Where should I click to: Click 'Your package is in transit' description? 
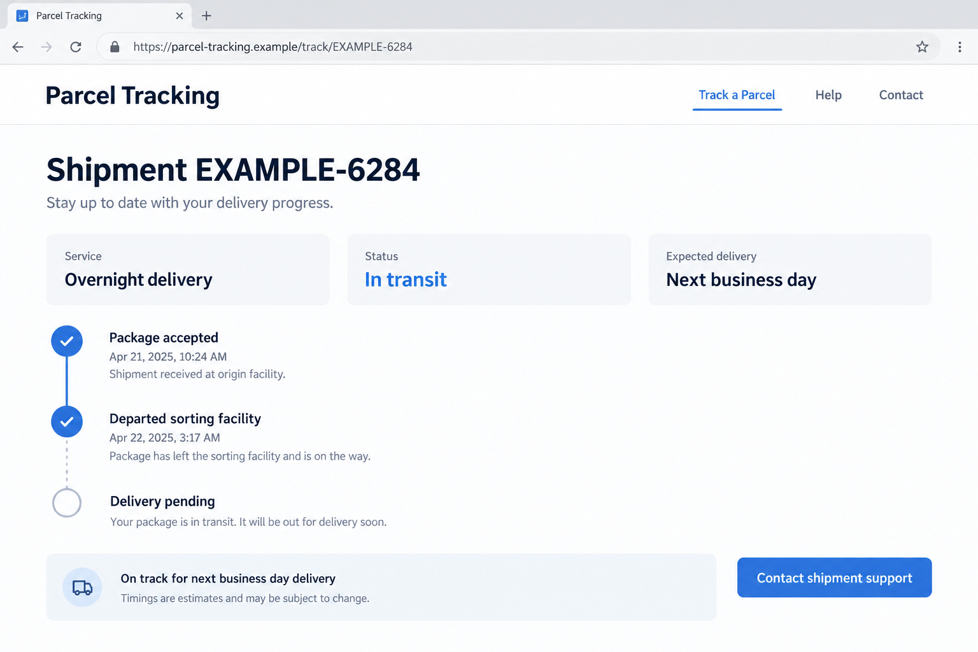[248, 522]
